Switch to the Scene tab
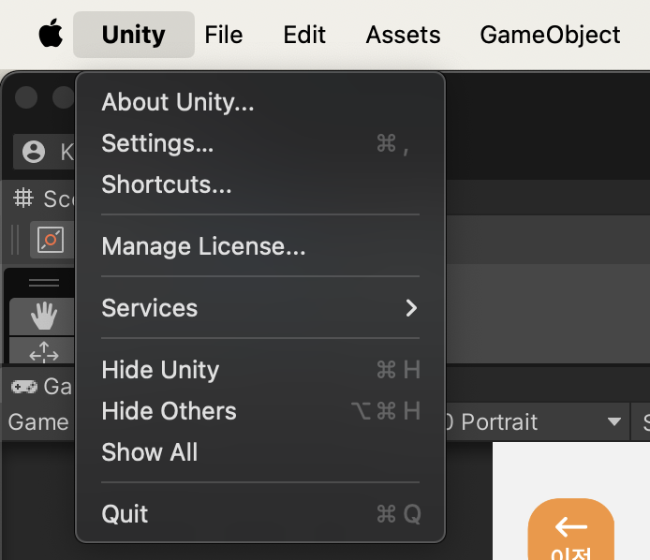The image size is (650, 560). pos(43,199)
